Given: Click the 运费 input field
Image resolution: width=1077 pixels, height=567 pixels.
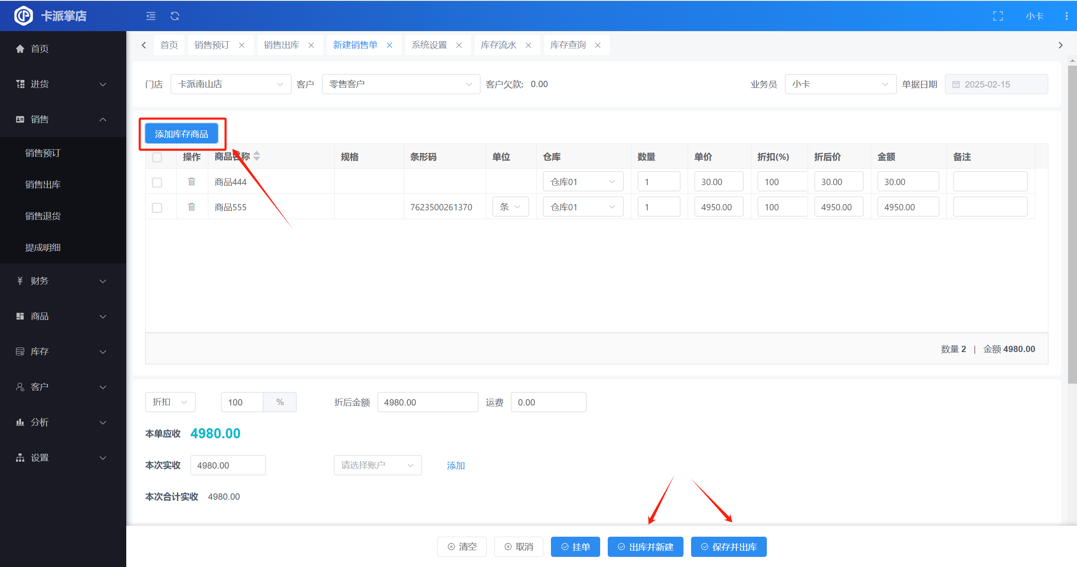Looking at the screenshot, I should click(548, 402).
